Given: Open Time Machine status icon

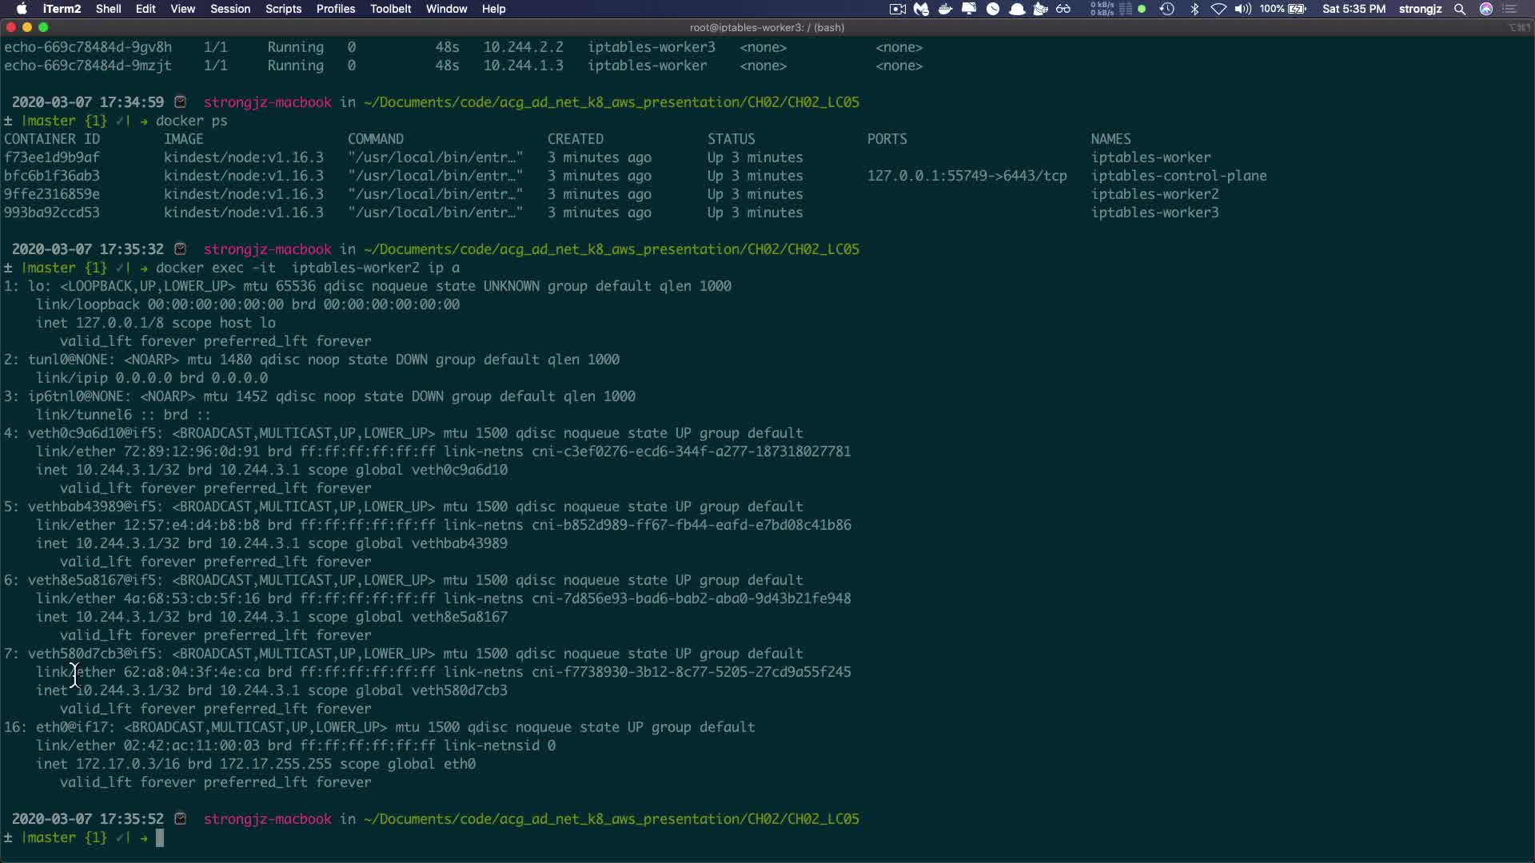Looking at the screenshot, I should pos(1167,9).
